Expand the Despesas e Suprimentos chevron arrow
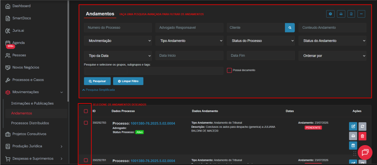Image resolution: width=377 pixels, height=165 pixels. (x=61, y=159)
